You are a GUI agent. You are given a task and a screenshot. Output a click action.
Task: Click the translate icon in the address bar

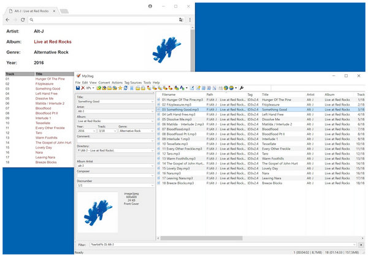181,20
